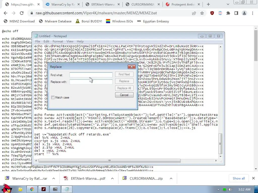
Task: Share this page using the share icon
Action: click(x=194, y=13)
